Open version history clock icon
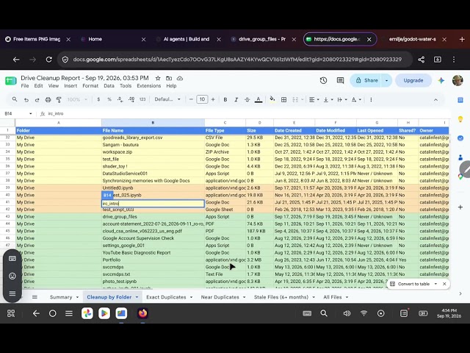This screenshot has width=470, height=353. [x=323, y=80]
